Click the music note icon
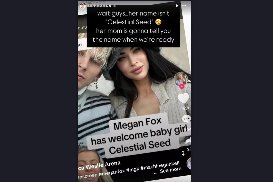The height and width of the screenshot is (182, 273). pyautogui.click(x=183, y=153)
